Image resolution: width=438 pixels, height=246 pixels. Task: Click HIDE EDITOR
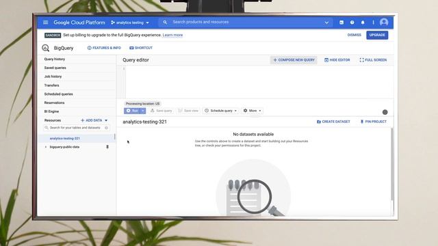337,60
